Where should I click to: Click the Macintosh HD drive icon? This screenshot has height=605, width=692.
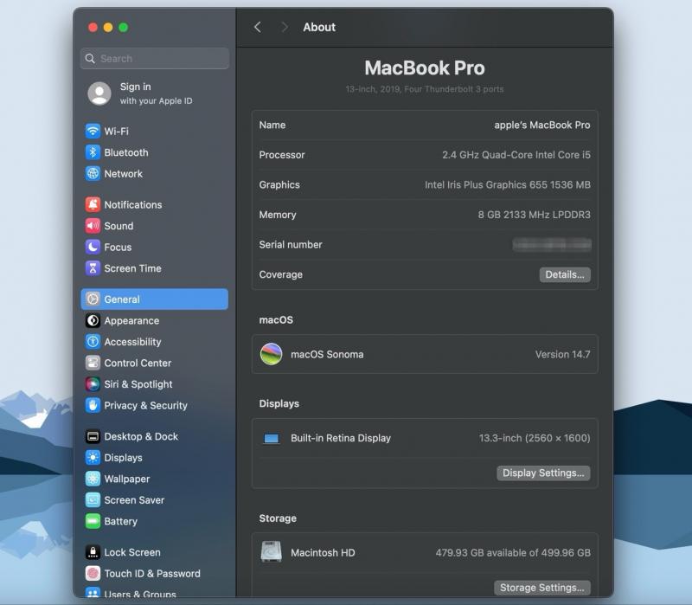[x=271, y=552]
